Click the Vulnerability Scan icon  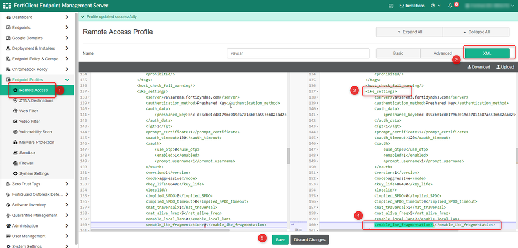15,132
